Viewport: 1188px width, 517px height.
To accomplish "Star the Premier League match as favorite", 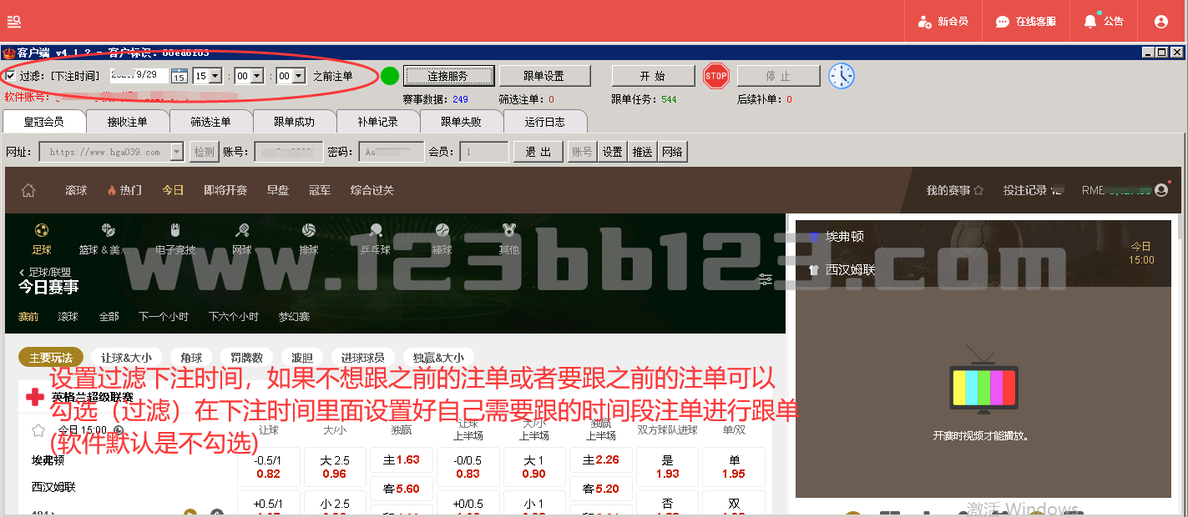I will tap(38, 430).
